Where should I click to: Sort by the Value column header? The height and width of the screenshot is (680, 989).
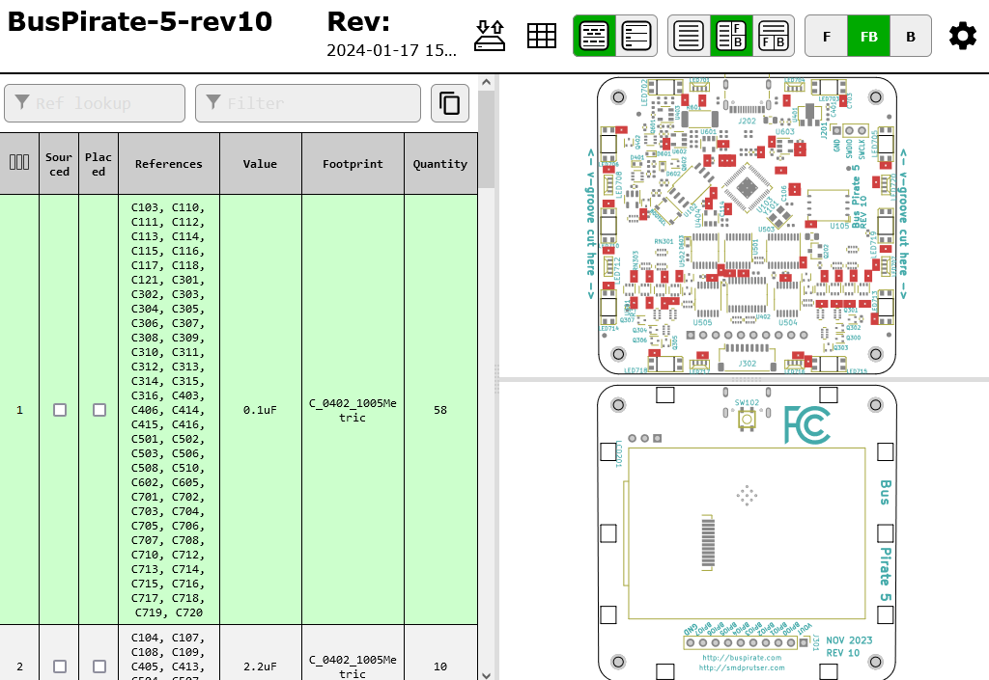pos(260,164)
